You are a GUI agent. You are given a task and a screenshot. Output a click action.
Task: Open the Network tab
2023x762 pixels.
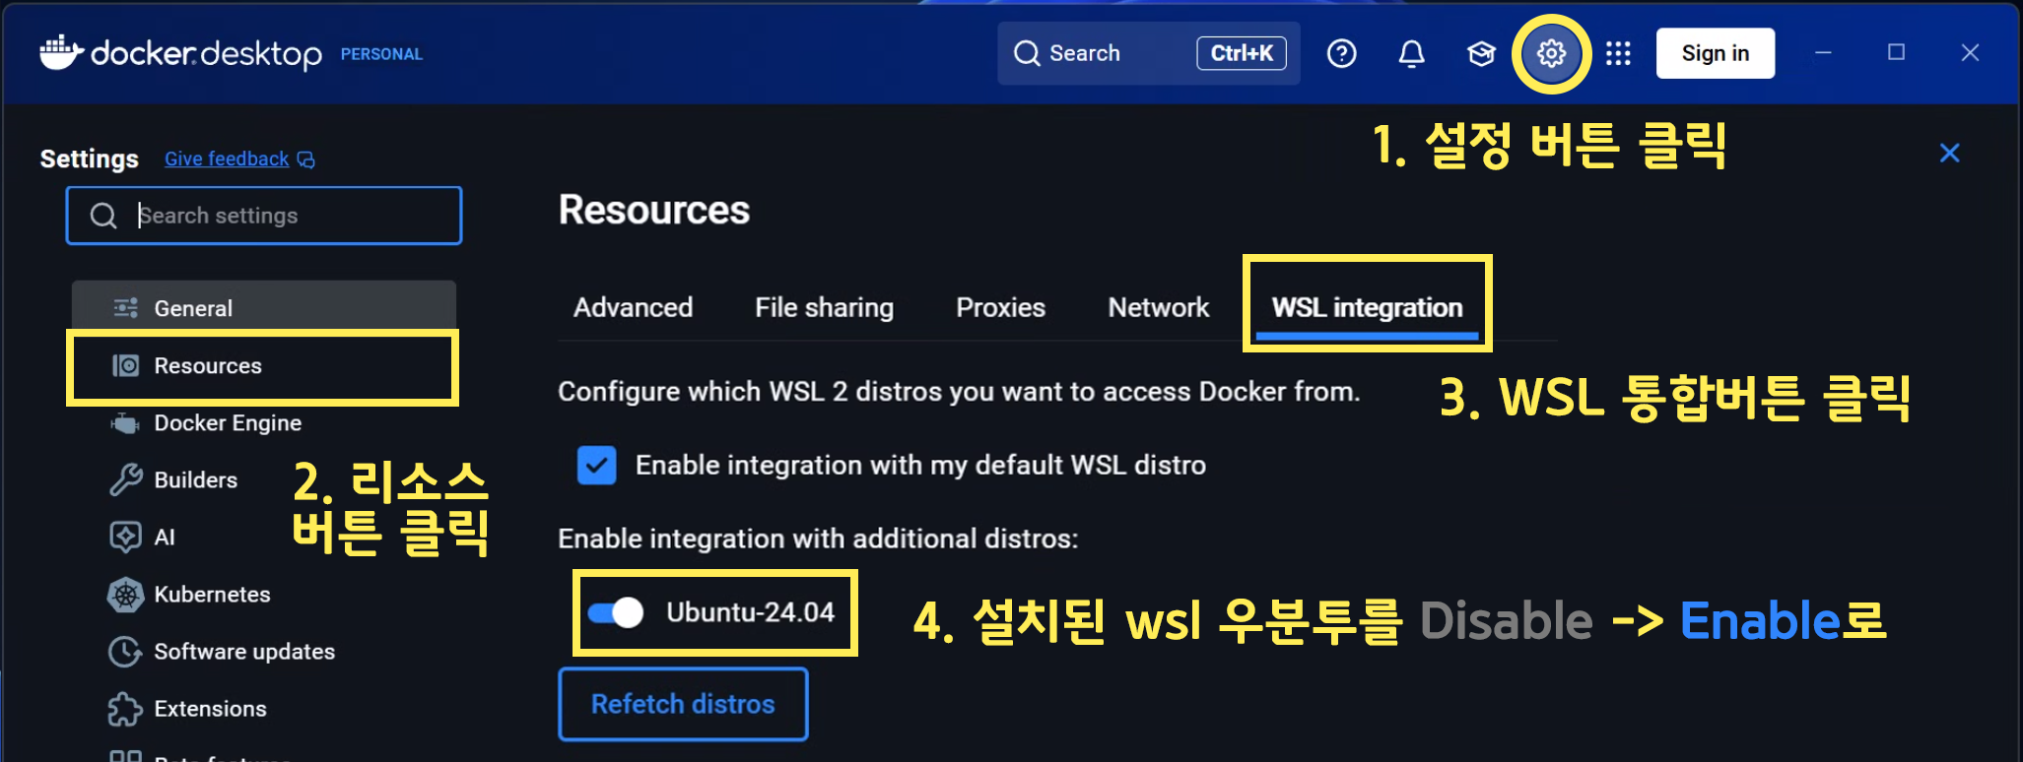click(1158, 307)
